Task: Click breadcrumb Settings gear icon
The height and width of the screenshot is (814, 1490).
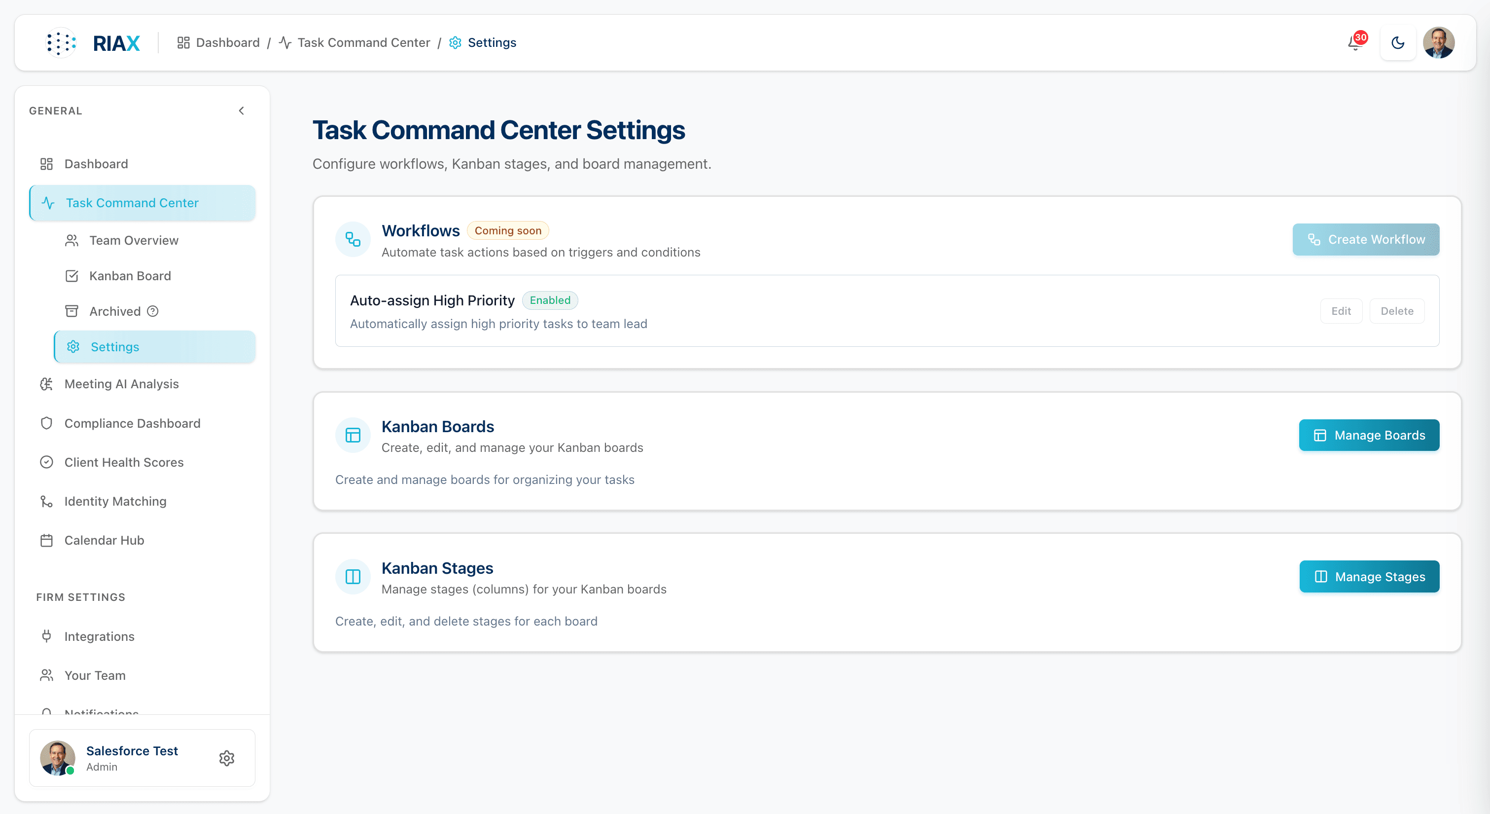Action: (x=455, y=43)
